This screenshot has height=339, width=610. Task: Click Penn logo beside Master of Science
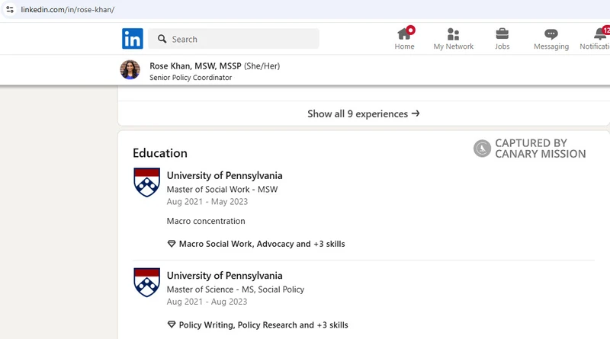[x=146, y=282]
